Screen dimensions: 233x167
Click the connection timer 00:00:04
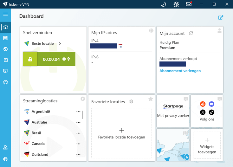coord(51,59)
